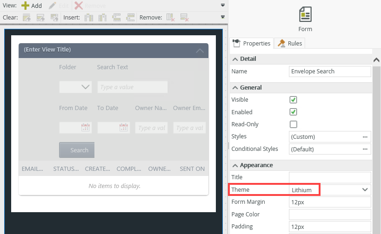Click the first Clear eraser icon
Screen dimensions: 381x234
27,18
